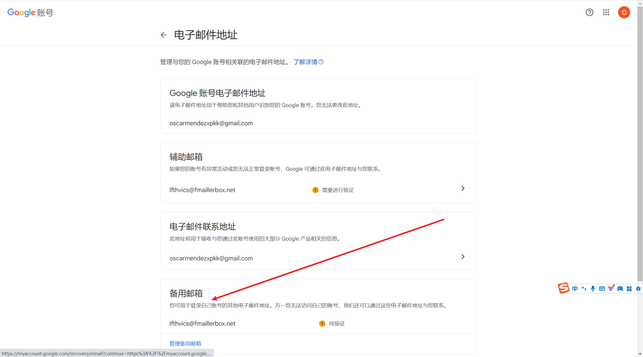Open the Sogou skin shirt icon
This screenshot has height=357, width=643.
point(611,288)
